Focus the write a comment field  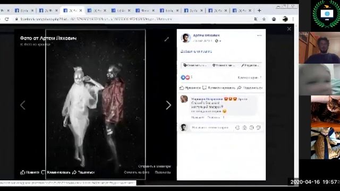(210, 127)
